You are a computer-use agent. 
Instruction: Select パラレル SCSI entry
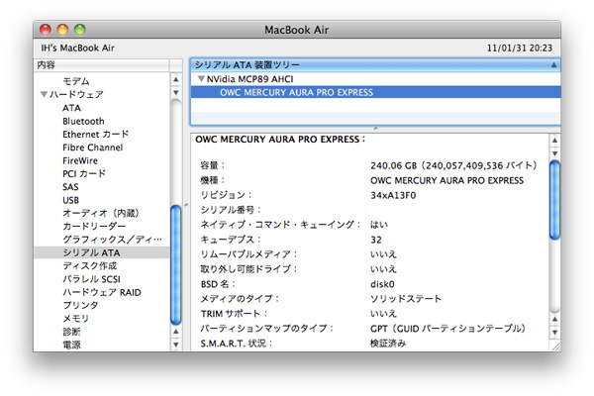click(91, 279)
